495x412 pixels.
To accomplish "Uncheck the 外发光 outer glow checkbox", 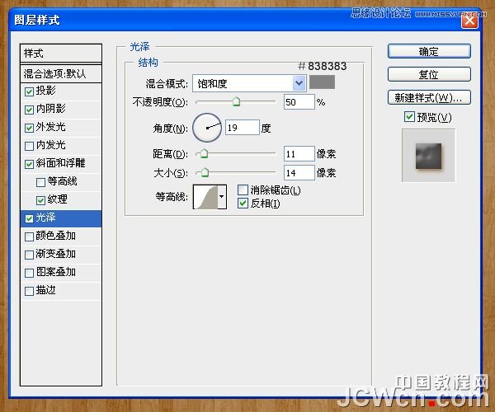I will pyautogui.click(x=29, y=128).
